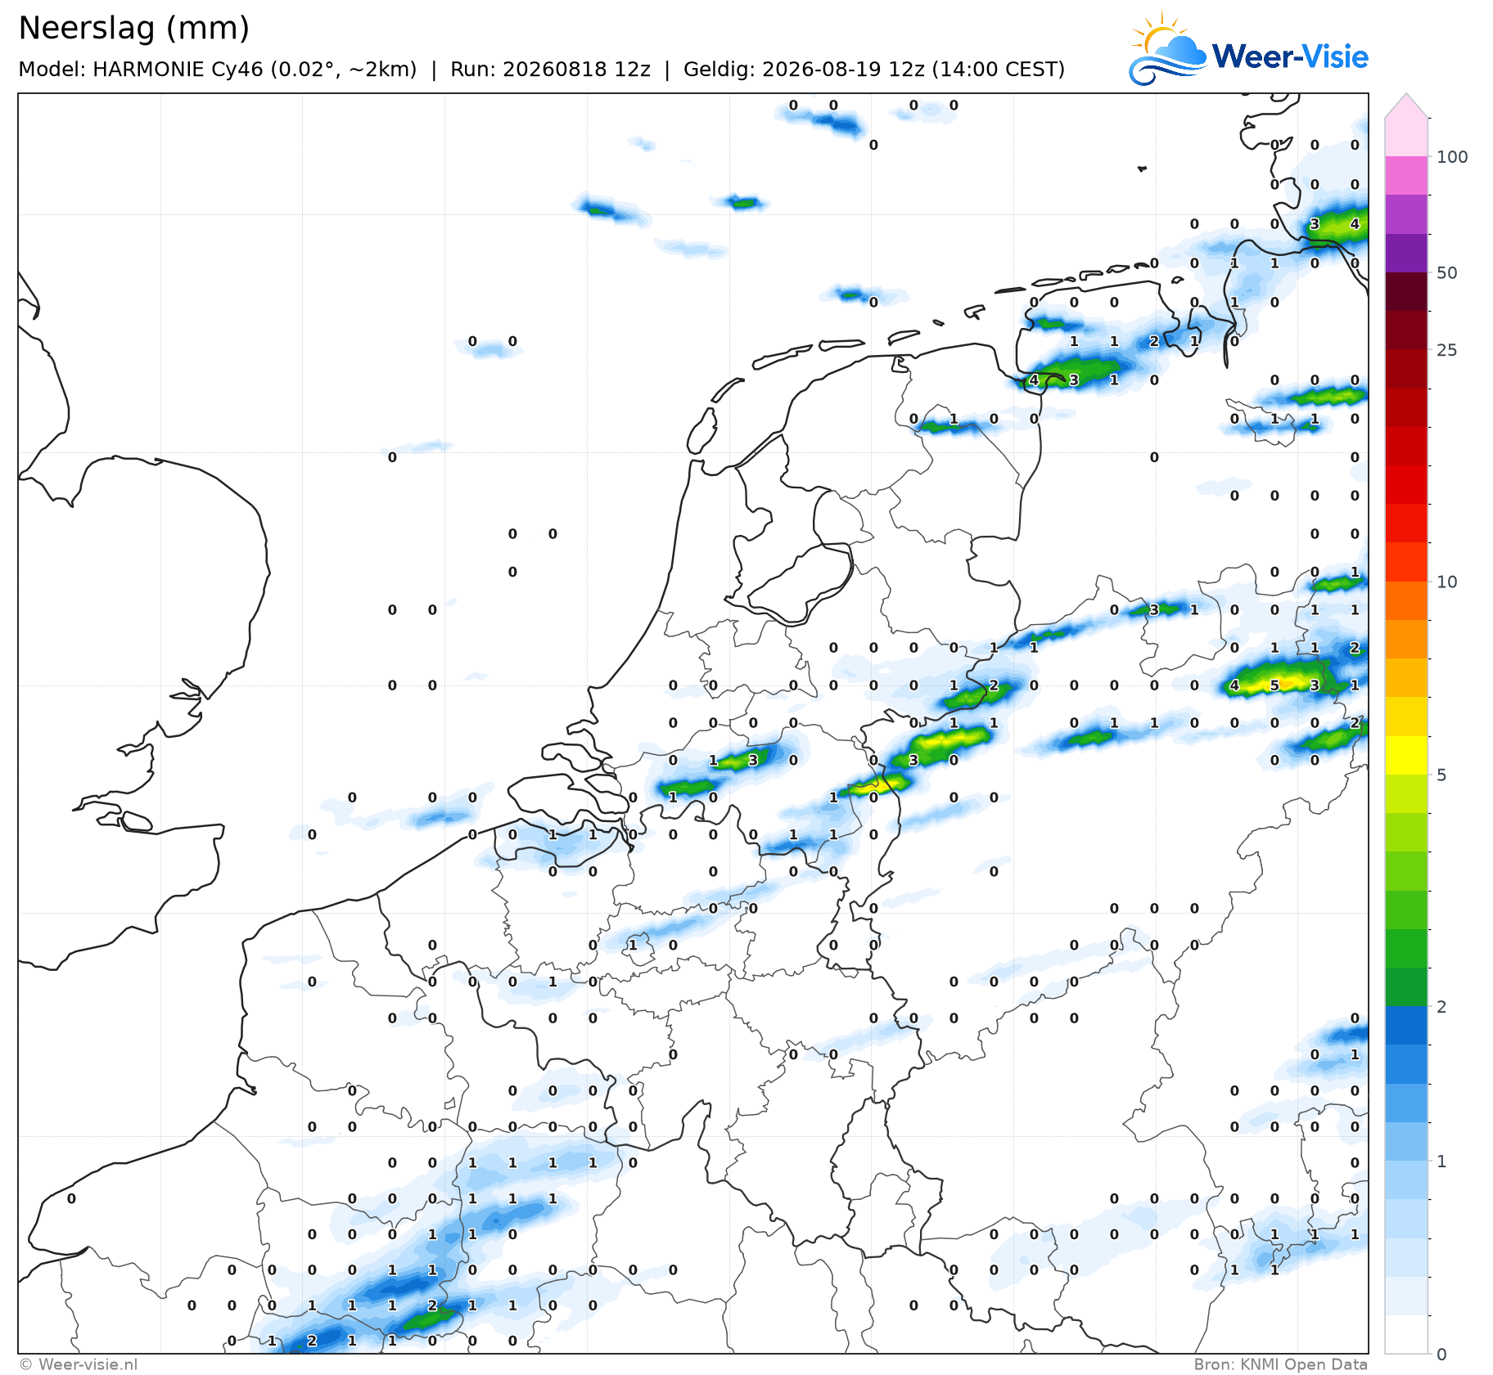Image resolution: width=1493 pixels, height=1375 pixels.
Task: Select the yellow 5 mm color band
Action: click(1406, 755)
